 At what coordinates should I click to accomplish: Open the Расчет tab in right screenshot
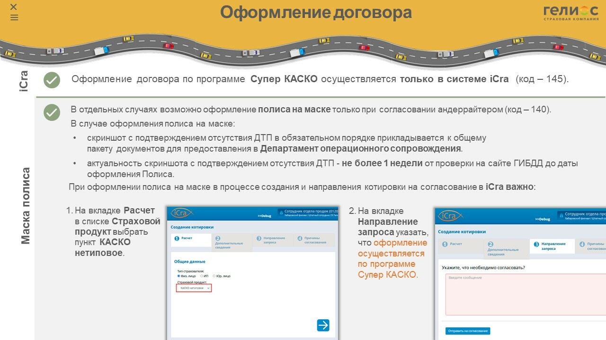tap(460, 246)
